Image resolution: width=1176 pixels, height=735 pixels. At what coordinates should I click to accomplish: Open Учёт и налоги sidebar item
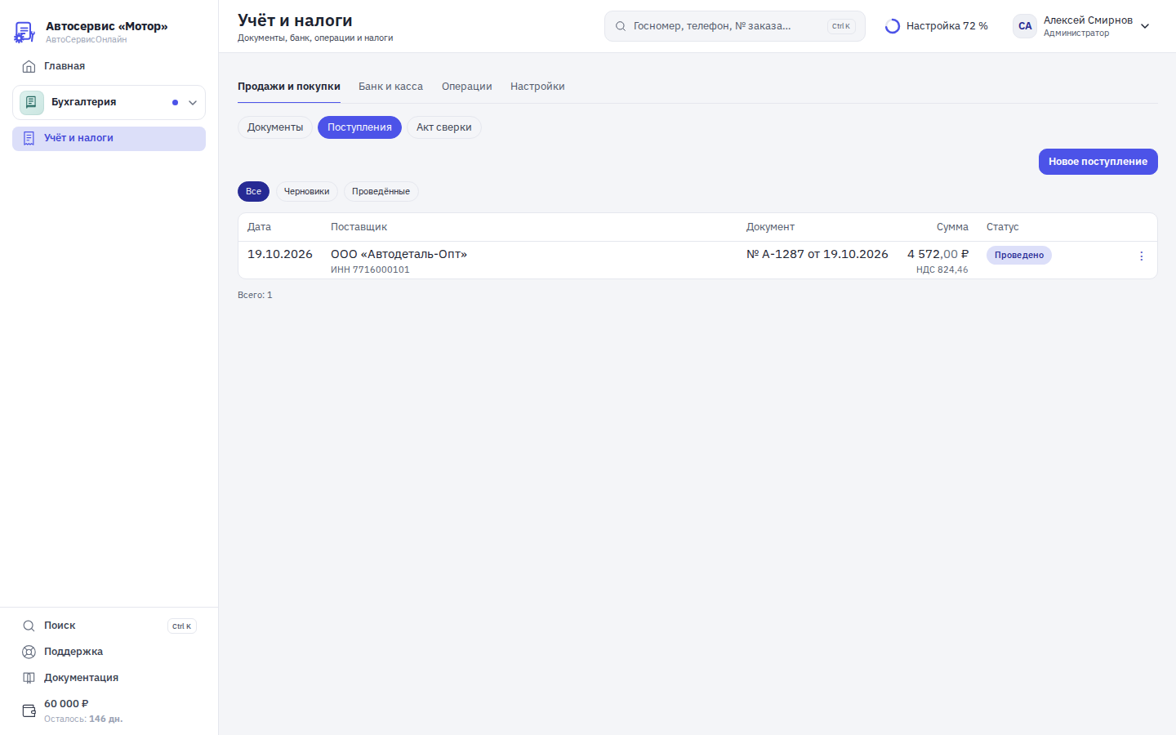click(109, 139)
